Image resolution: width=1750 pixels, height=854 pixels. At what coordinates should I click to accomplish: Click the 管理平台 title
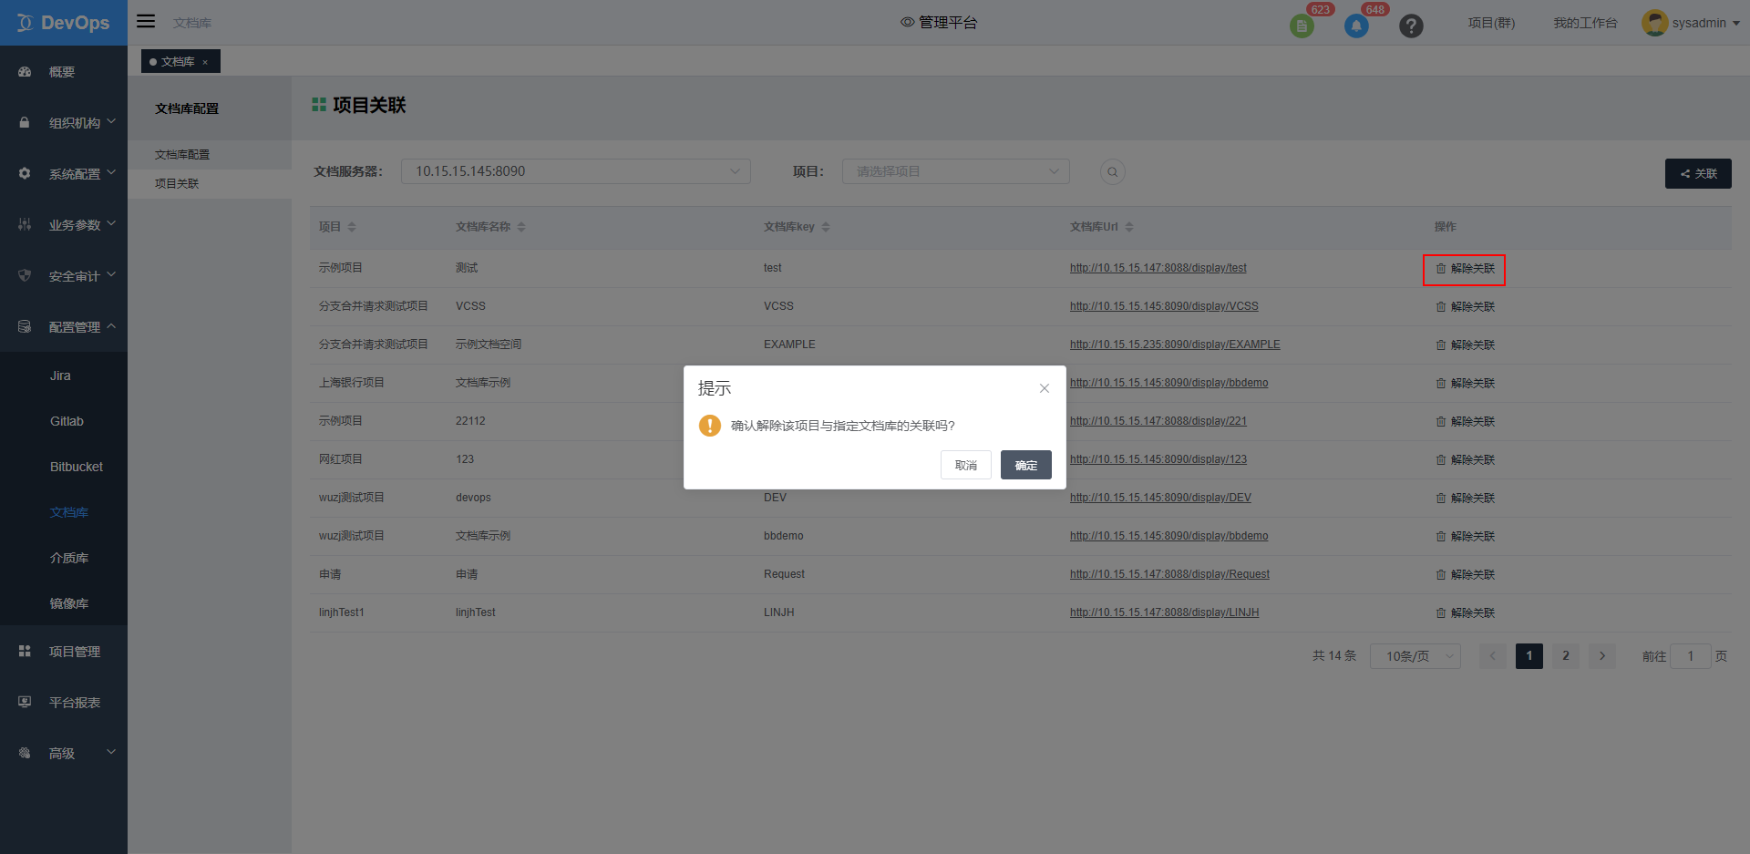point(939,23)
